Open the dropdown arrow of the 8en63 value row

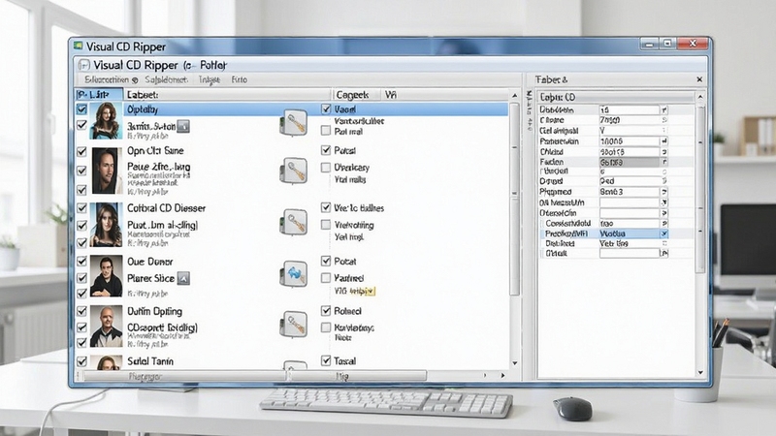(664, 192)
